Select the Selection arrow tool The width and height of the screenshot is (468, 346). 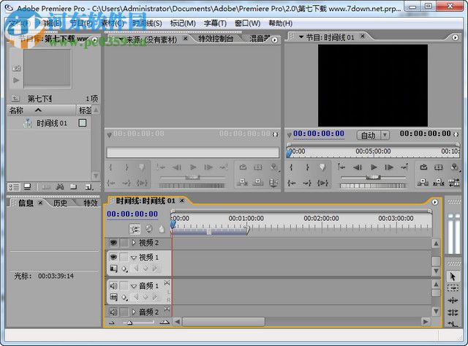tap(453, 277)
